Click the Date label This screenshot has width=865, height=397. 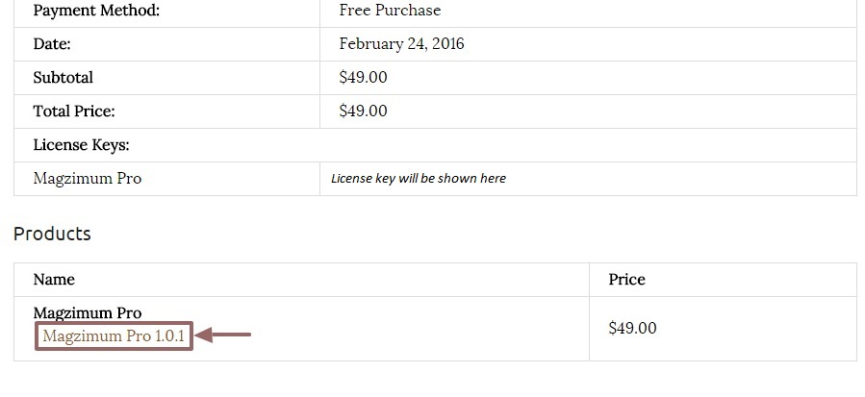click(x=52, y=43)
